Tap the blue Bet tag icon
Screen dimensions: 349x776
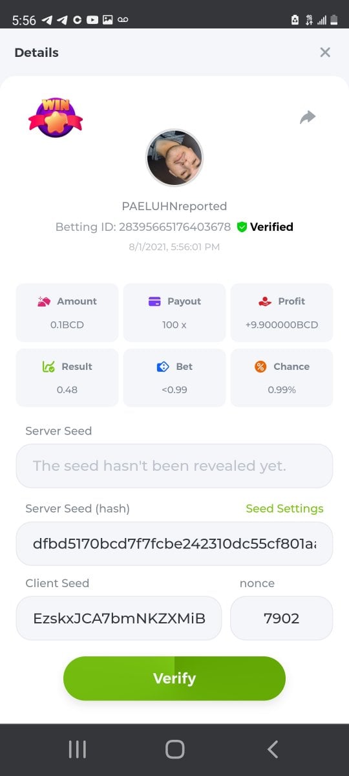click(163, 367)
